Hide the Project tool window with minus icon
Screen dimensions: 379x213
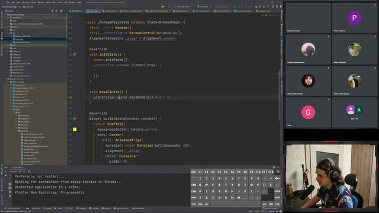click(65, 11)
